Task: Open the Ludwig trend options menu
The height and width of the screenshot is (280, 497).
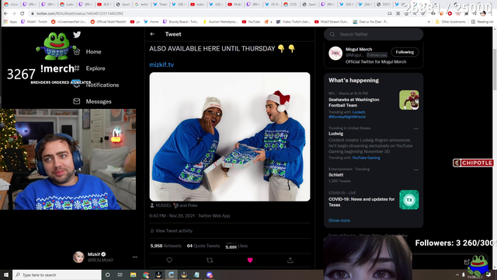Action: [x=416, y=128]
